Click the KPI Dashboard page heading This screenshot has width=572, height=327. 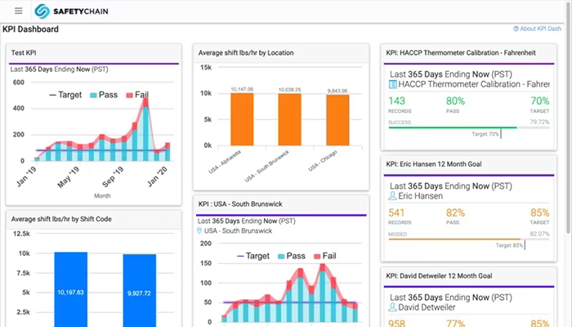31,29
